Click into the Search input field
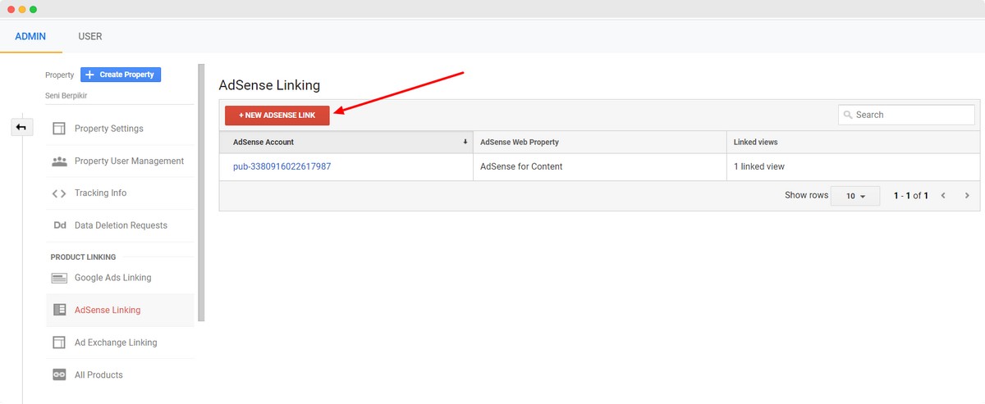Screen dimensions: 985x404 click(906, 115)
